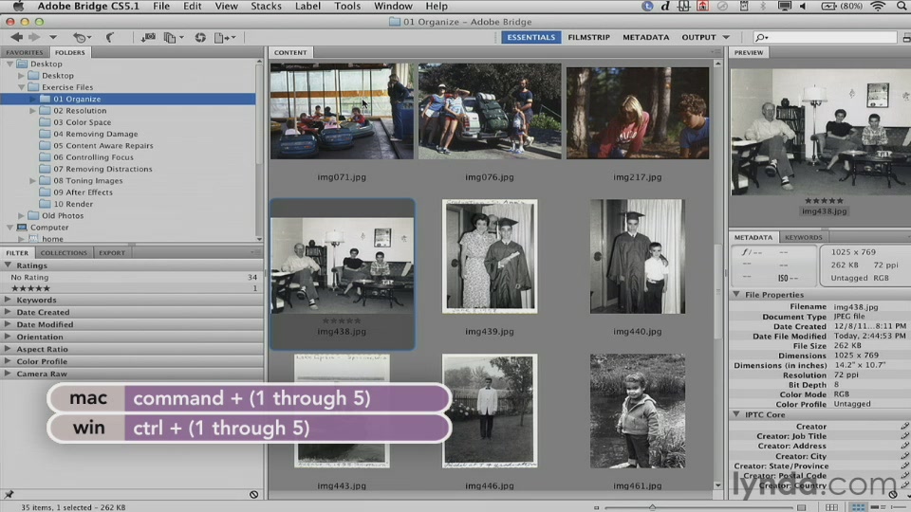The width and height of the screenshot is (911, 512).
Task: Expand the Date Created filter
Action: [x=9, y=312]
